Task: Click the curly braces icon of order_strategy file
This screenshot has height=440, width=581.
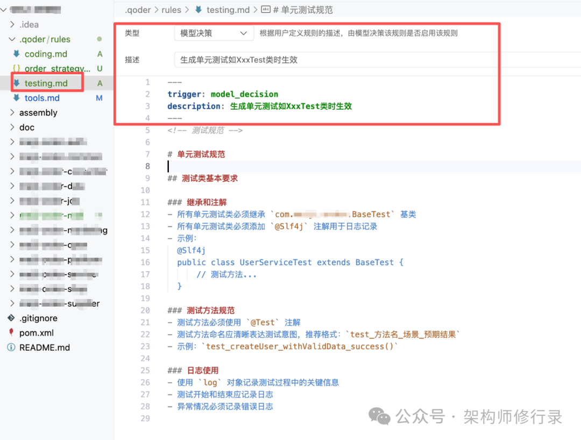Action: [x=17, y=68]
